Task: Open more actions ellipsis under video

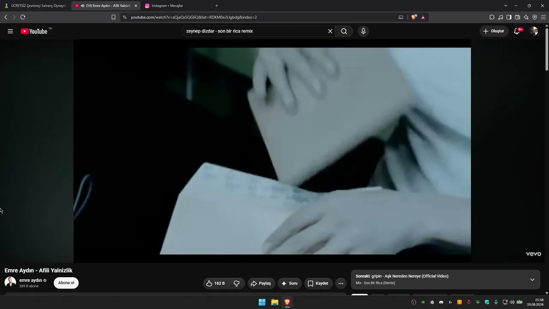Action: [x=341, y=283]
